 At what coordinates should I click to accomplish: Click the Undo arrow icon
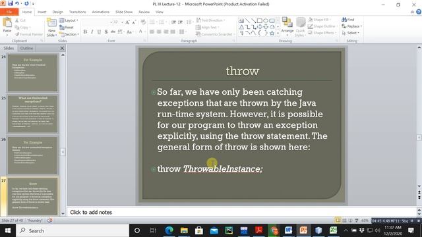17,3
